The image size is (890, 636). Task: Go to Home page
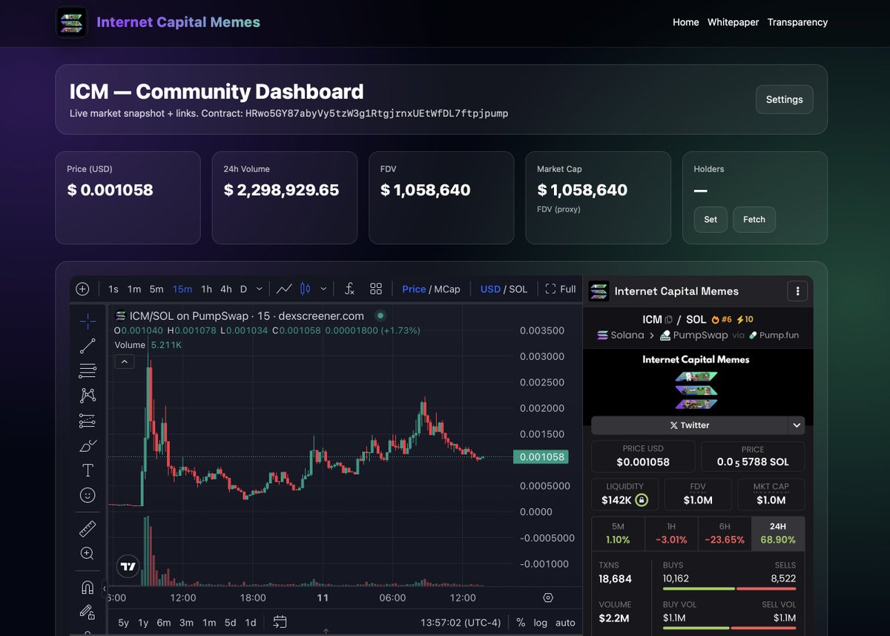coord(686,22)
